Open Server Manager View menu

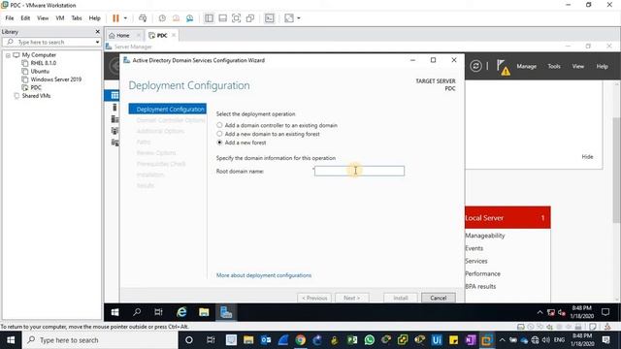[578, 67]
